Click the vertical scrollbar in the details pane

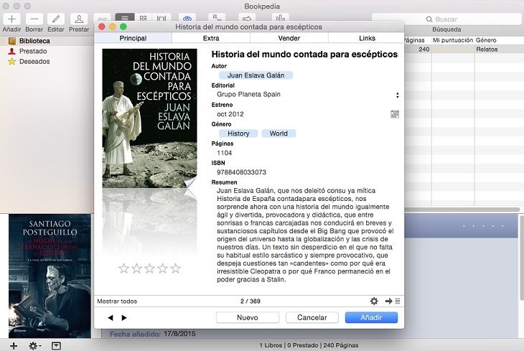click(522, 258)
